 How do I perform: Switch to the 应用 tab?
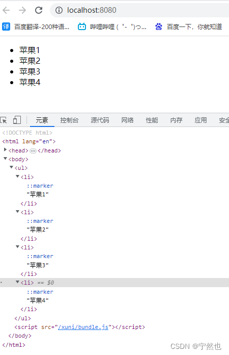201,120
